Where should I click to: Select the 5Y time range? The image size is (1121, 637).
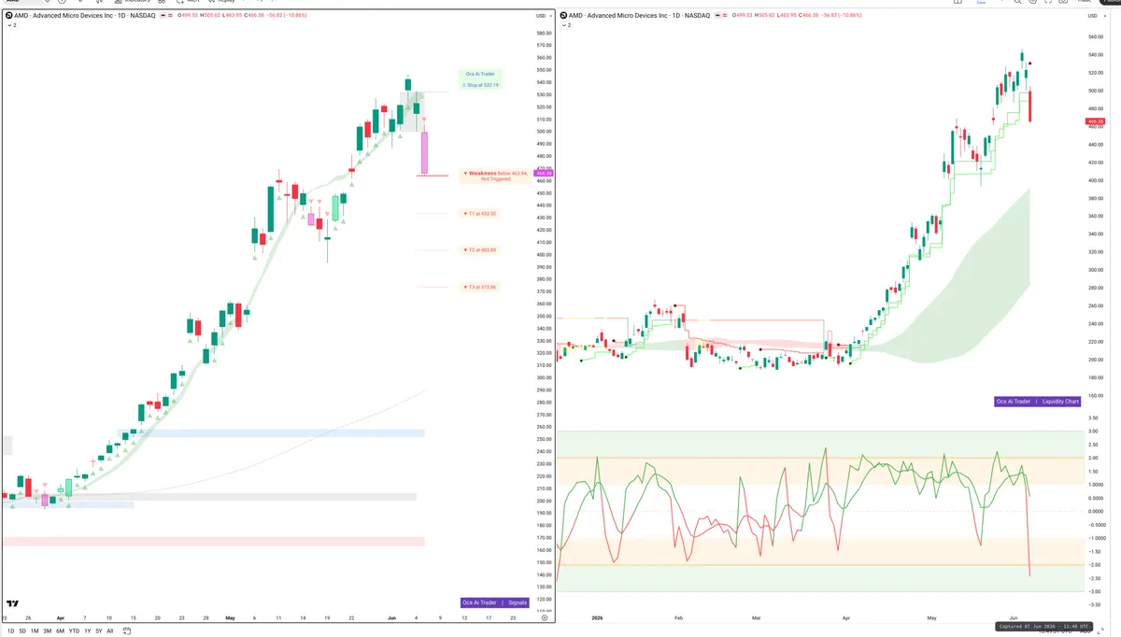click(99, 630)
